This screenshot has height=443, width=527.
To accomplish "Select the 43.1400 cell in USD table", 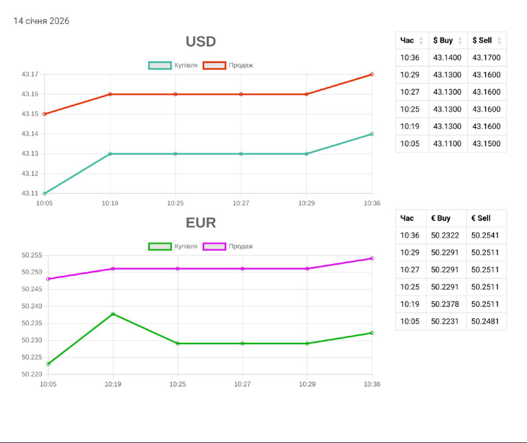I will click(447, 58).
